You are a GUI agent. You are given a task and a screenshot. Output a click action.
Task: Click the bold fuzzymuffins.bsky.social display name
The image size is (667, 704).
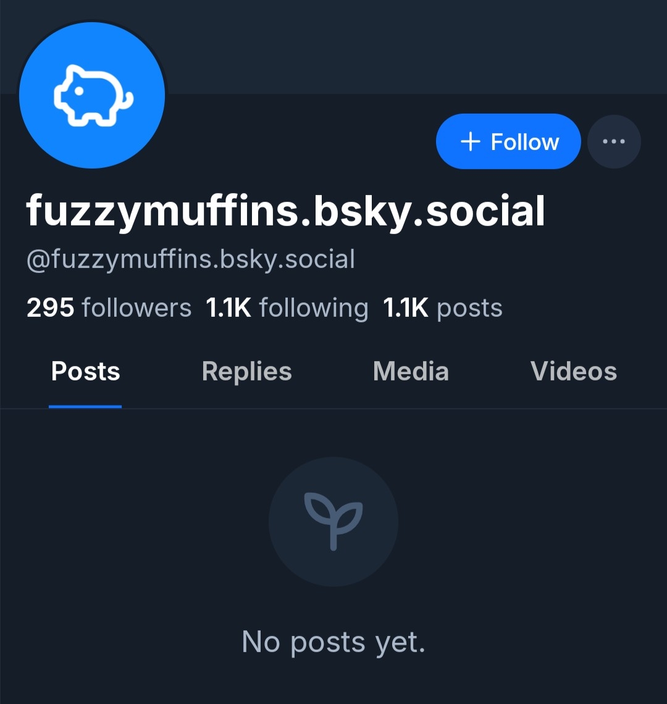[285, 211]
